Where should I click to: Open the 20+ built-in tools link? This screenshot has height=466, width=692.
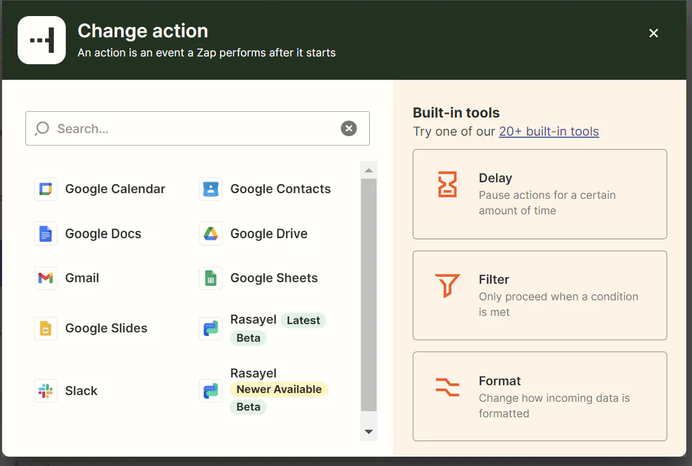click(x=549, y=132)
